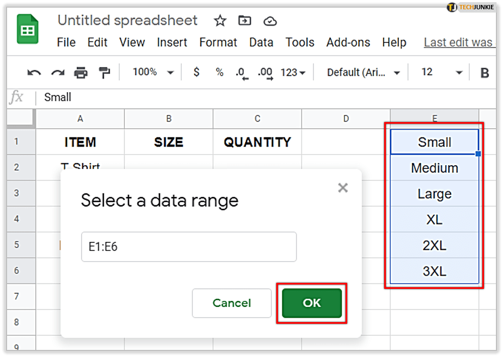Toggle bold formatting
Viewport: 503px width, 357px height.
484,72
